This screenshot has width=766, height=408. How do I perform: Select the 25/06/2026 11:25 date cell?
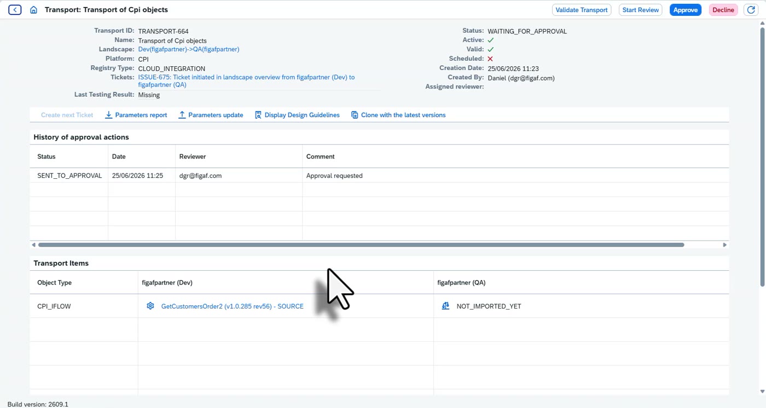point(142,176)
